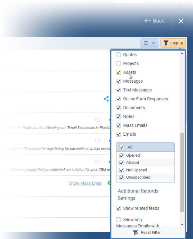Click the eye icon on the third email row
Image resolution: width=193 pixels, height=239 pixels.
(x=97, y=162)
